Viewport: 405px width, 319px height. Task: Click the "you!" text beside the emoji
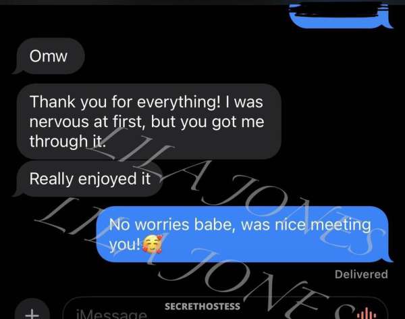[x=124, y=245]
